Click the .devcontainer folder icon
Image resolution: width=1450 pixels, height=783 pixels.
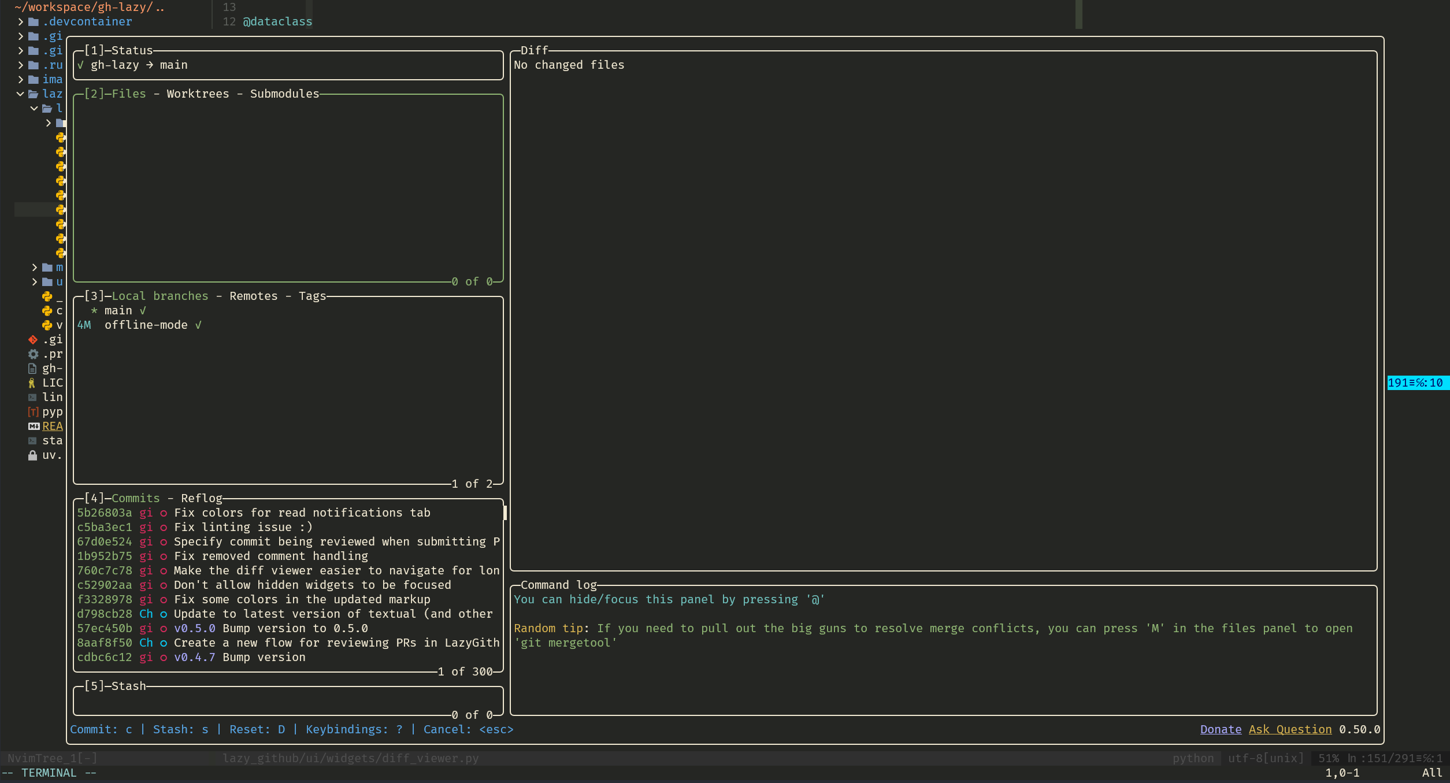click(x=34, y=22)
